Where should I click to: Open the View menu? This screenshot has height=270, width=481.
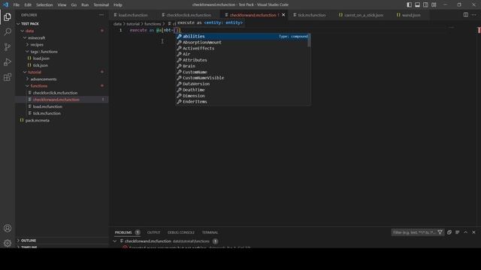62,5
